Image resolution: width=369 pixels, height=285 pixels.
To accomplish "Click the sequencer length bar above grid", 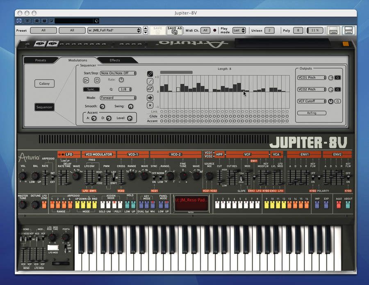I will (x=176, y=72).
